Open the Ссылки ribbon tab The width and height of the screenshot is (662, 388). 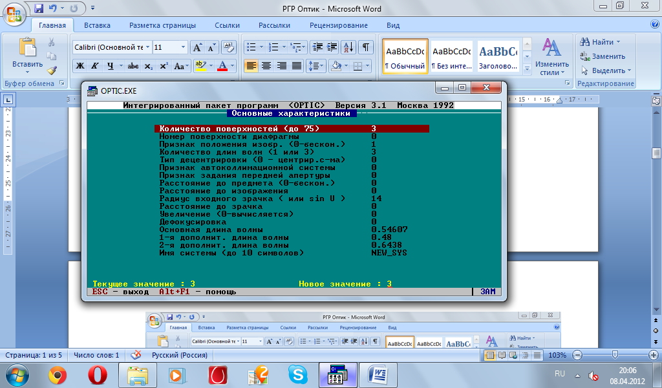pos(227,25)
